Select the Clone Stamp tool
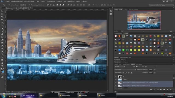The height and width of the screenshot is (98, 175). pyautogui.click(x=2, y=34)
